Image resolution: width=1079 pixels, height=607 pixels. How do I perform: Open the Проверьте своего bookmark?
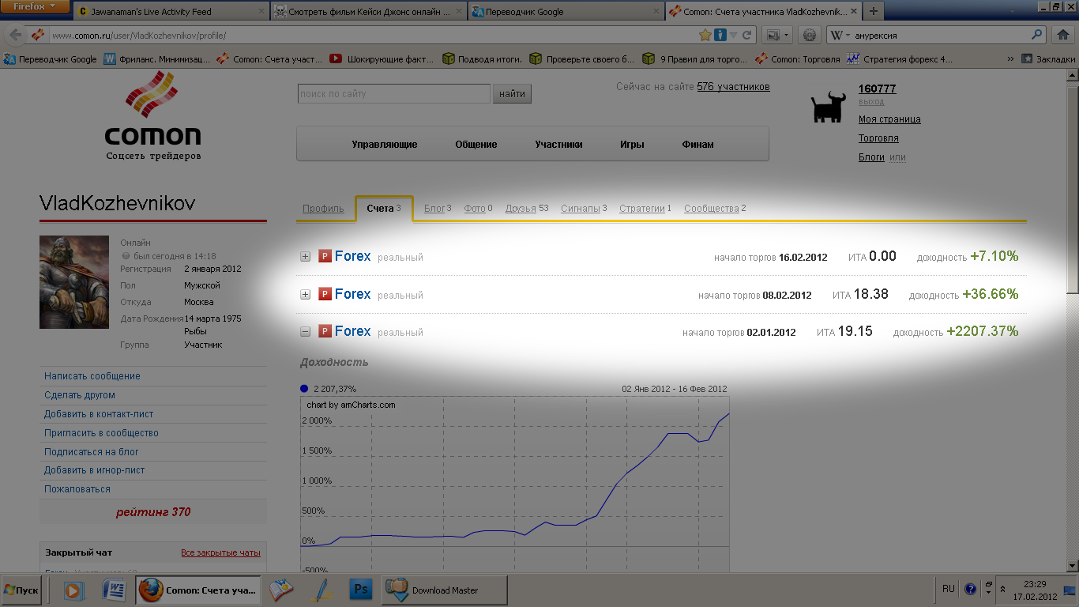(582, 58)
